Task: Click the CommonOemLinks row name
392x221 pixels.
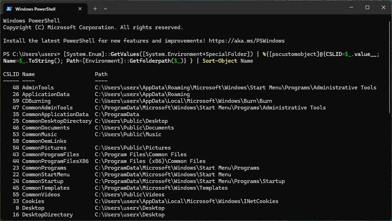Action: (44, 141)
